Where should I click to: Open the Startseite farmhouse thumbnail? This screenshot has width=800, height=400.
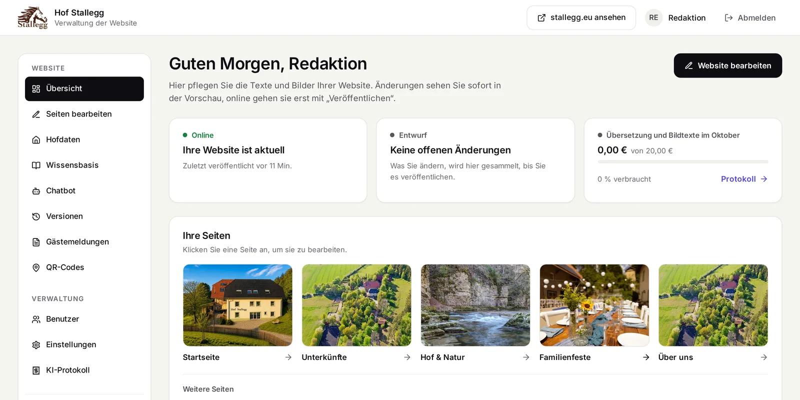237,305
